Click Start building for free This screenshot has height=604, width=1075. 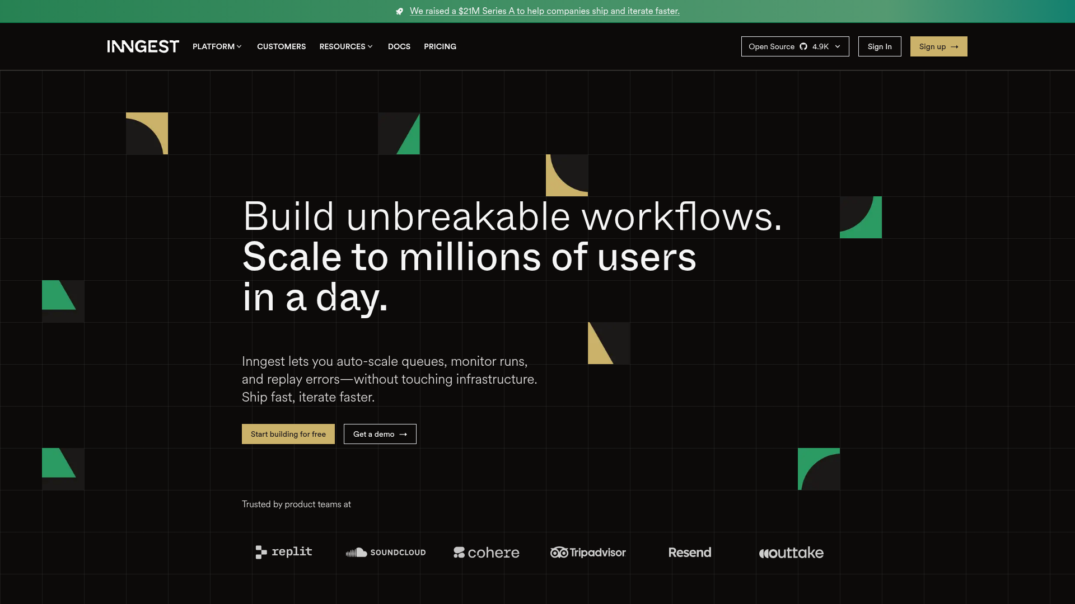click(x=288, y=434)
